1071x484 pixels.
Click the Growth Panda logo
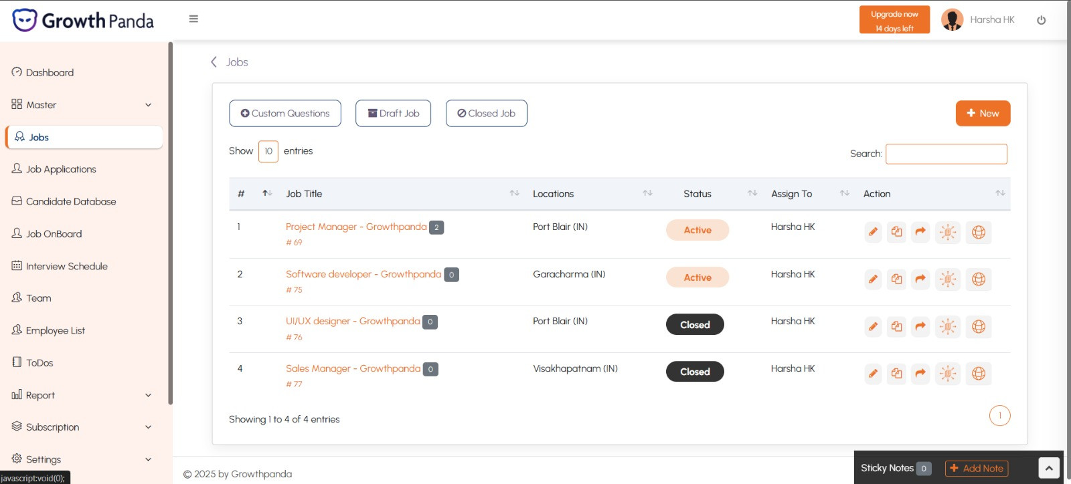coord(83,21)
